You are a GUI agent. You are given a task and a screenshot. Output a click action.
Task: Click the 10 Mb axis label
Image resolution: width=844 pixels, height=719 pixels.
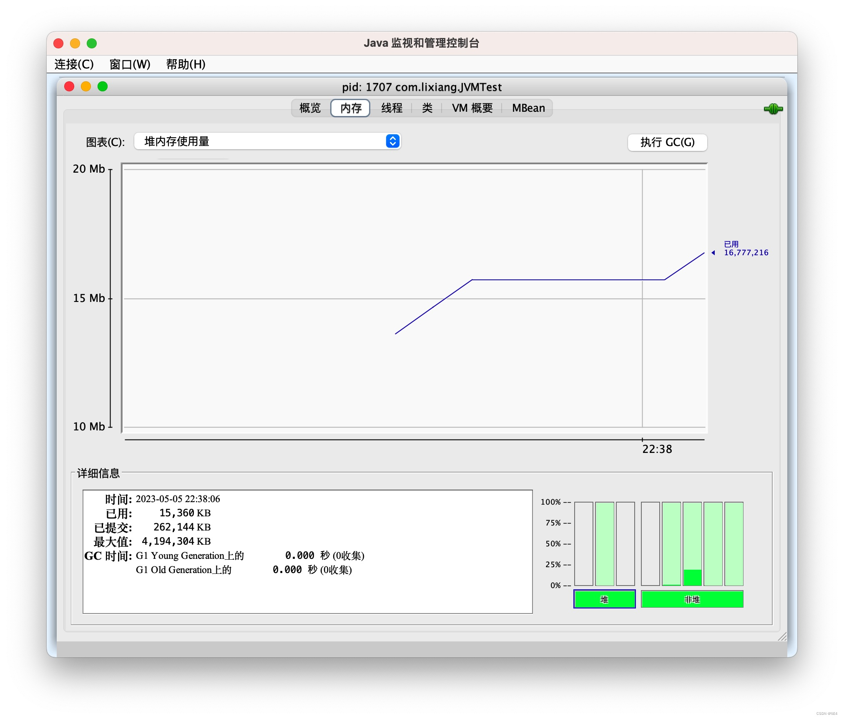pyautogui.click(x=89, y=427)
